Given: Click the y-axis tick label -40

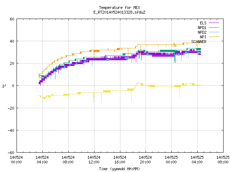Looking at the screenshot, I should click(11, 130).
